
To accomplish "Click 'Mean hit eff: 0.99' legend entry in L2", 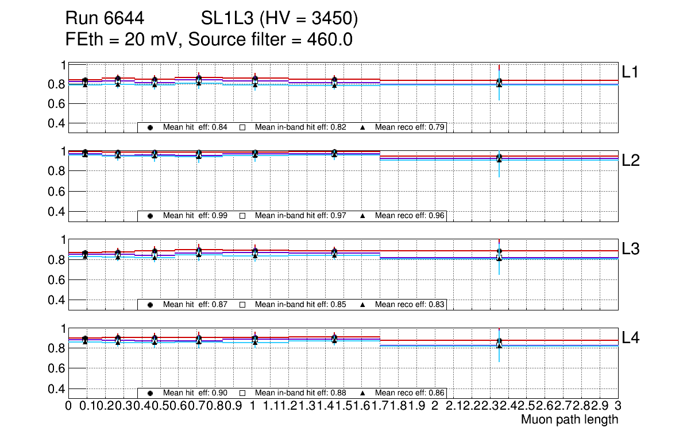I will point(195,216).
